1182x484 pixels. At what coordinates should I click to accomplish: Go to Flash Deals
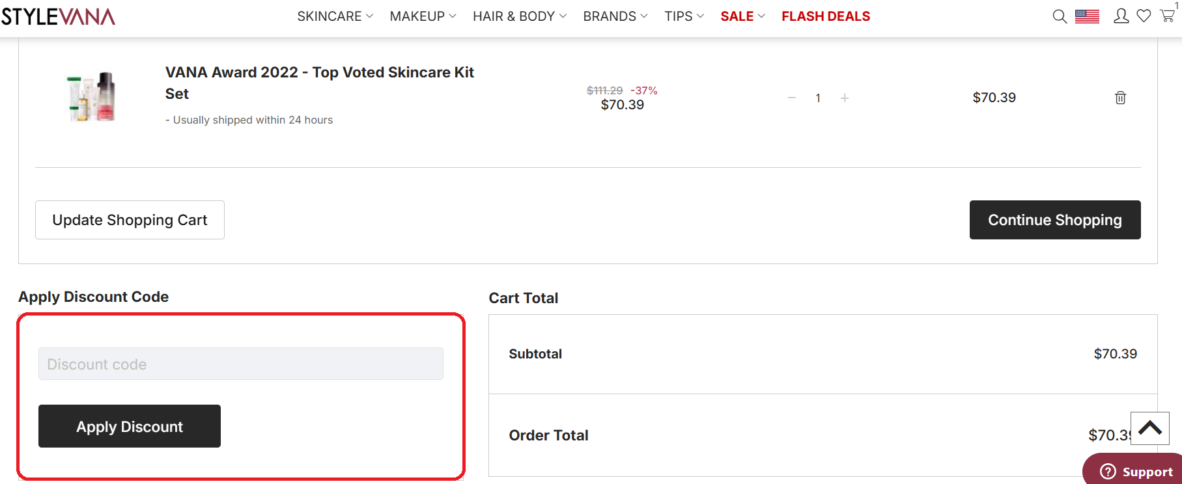pyautogui.click(x=826, y=16)
